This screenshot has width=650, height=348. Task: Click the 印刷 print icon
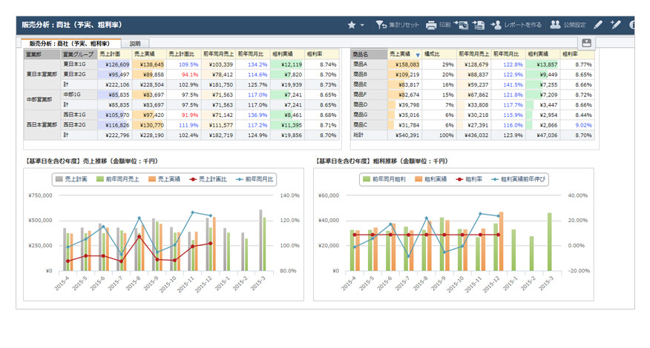[x=432, y=25]
